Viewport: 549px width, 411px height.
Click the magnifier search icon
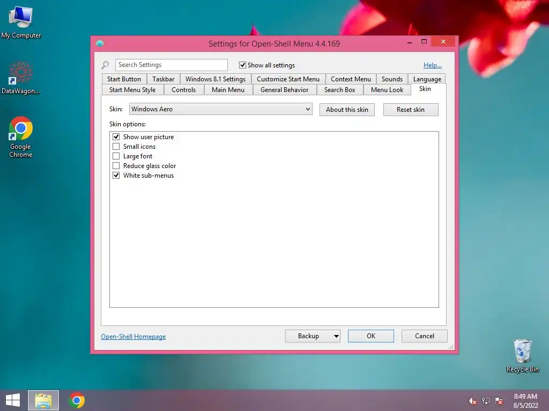point(105,65)
